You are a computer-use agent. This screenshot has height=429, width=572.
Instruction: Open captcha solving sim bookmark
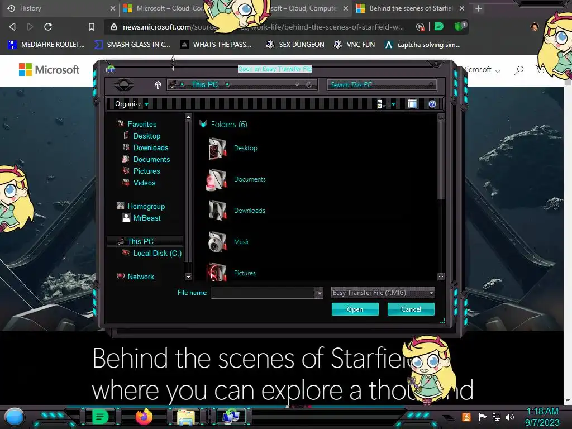tap(423, 45)
